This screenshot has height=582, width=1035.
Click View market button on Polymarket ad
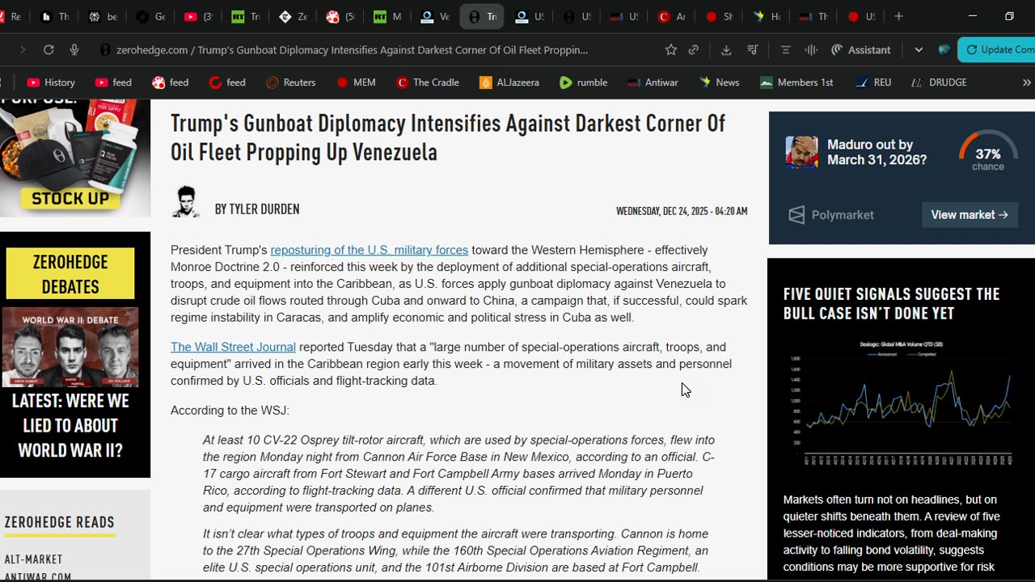[970, 215]
